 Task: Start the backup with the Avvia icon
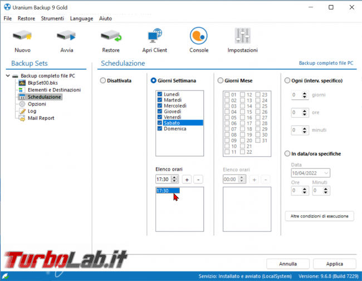tap(66, 36)
